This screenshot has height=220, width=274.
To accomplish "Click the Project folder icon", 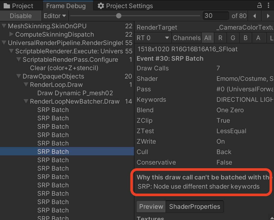I will click(7, 6).
